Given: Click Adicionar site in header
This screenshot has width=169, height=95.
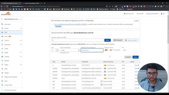Looking at the screenshot, I should (129, 14).
